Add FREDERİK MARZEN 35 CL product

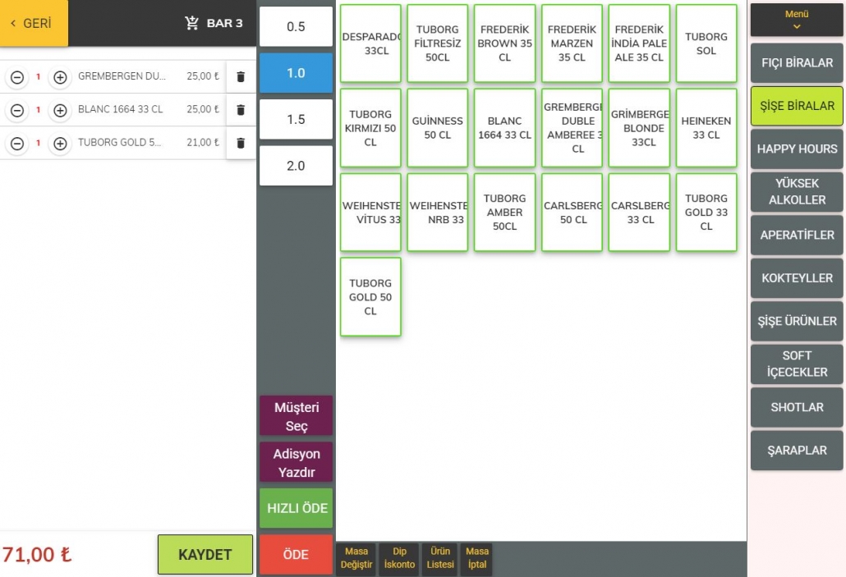pos(572,44)
